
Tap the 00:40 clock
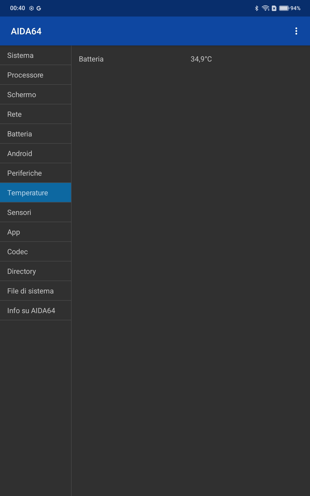tap(18, 8)
